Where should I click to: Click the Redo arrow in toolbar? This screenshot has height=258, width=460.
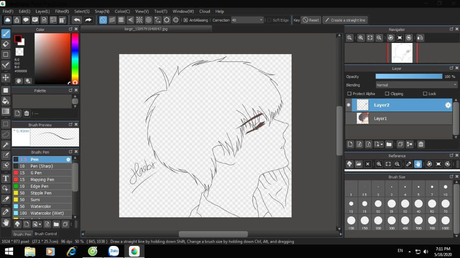click(88, 20)
